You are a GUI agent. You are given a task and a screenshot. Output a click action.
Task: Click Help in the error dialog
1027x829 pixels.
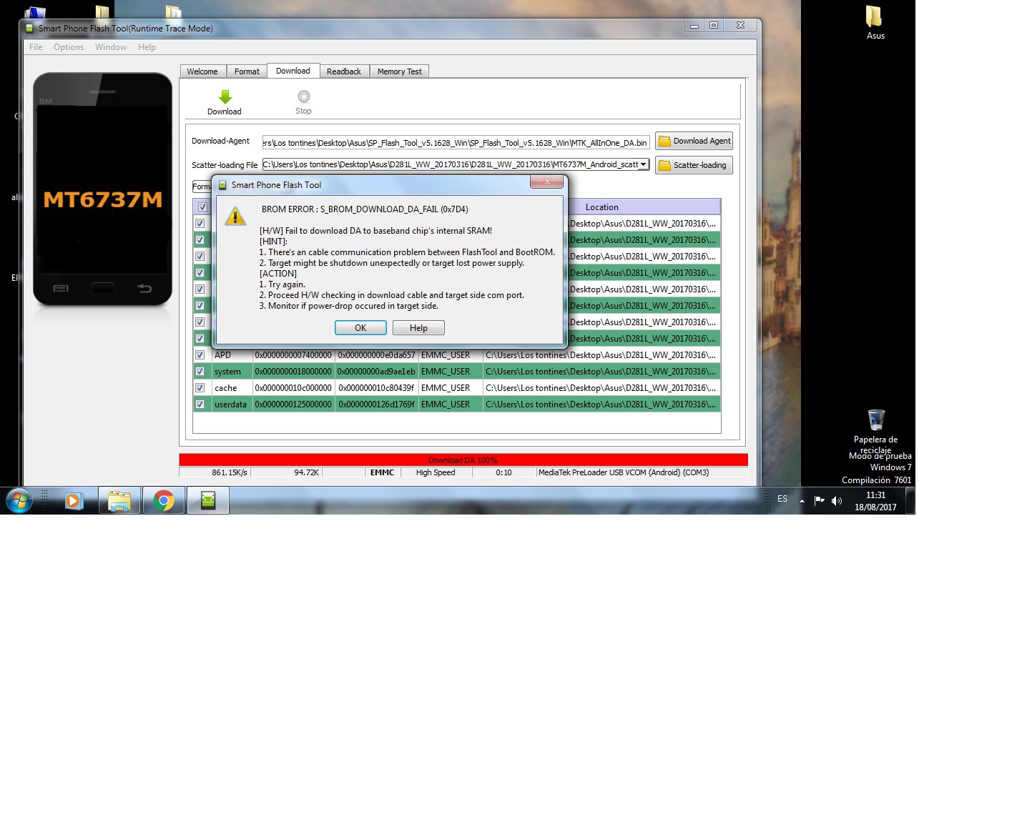point(418,328)
